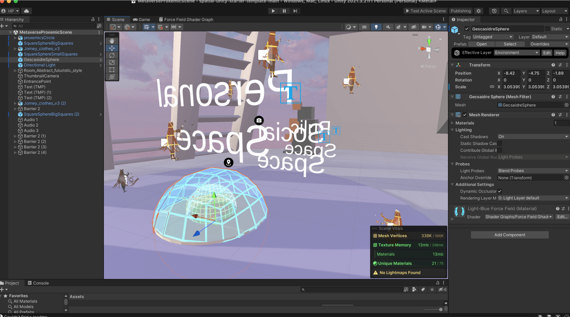Select the Scale tool
Screen dimensions: 570x317
(112, 62)
